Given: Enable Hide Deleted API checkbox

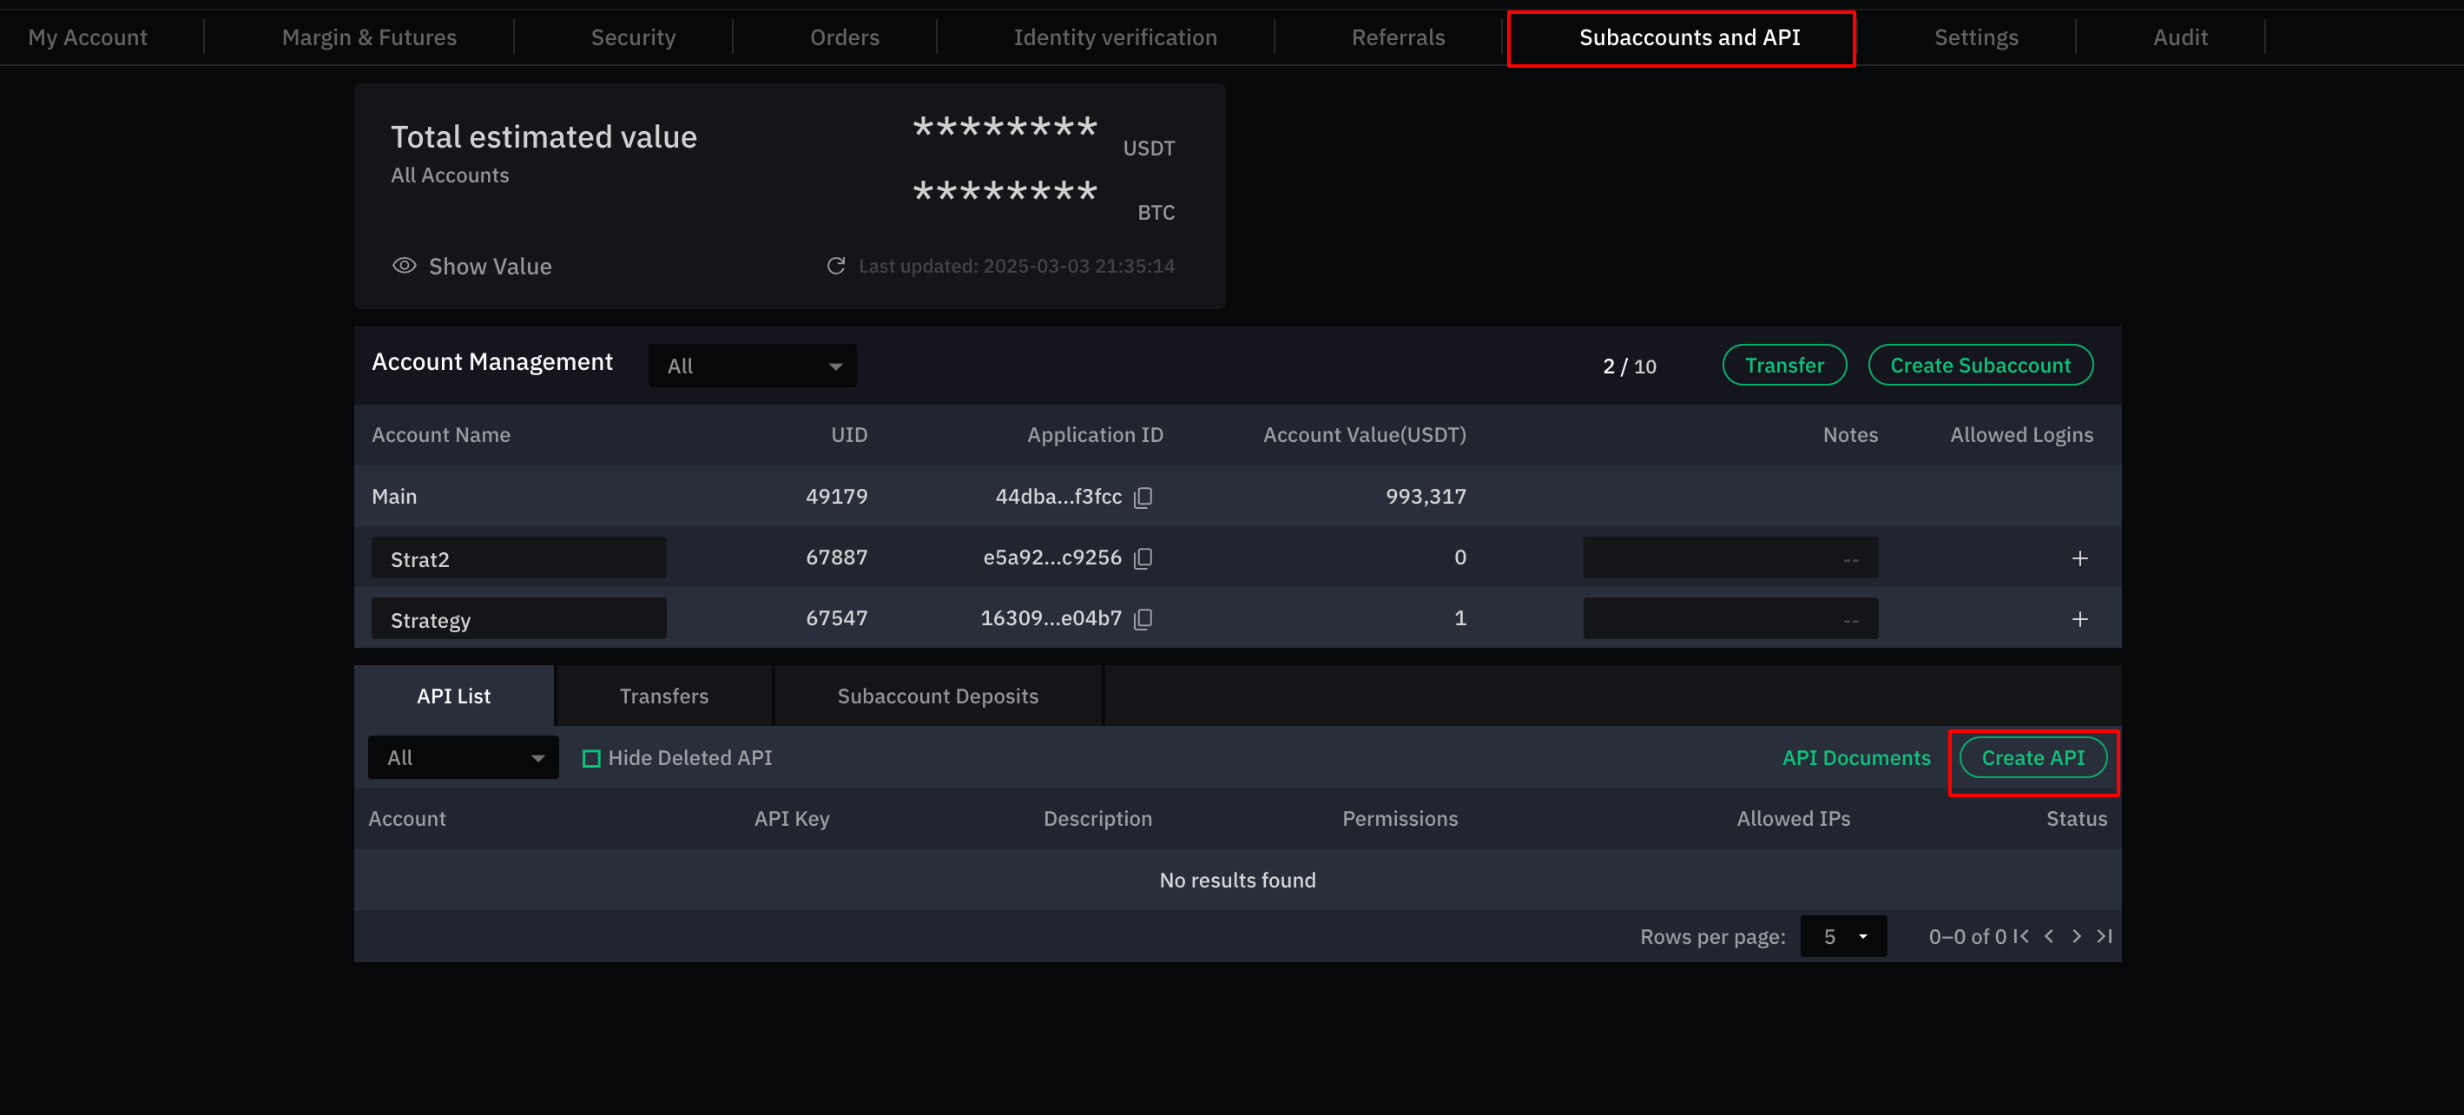Looking at the screenshot, I should 591,758.
